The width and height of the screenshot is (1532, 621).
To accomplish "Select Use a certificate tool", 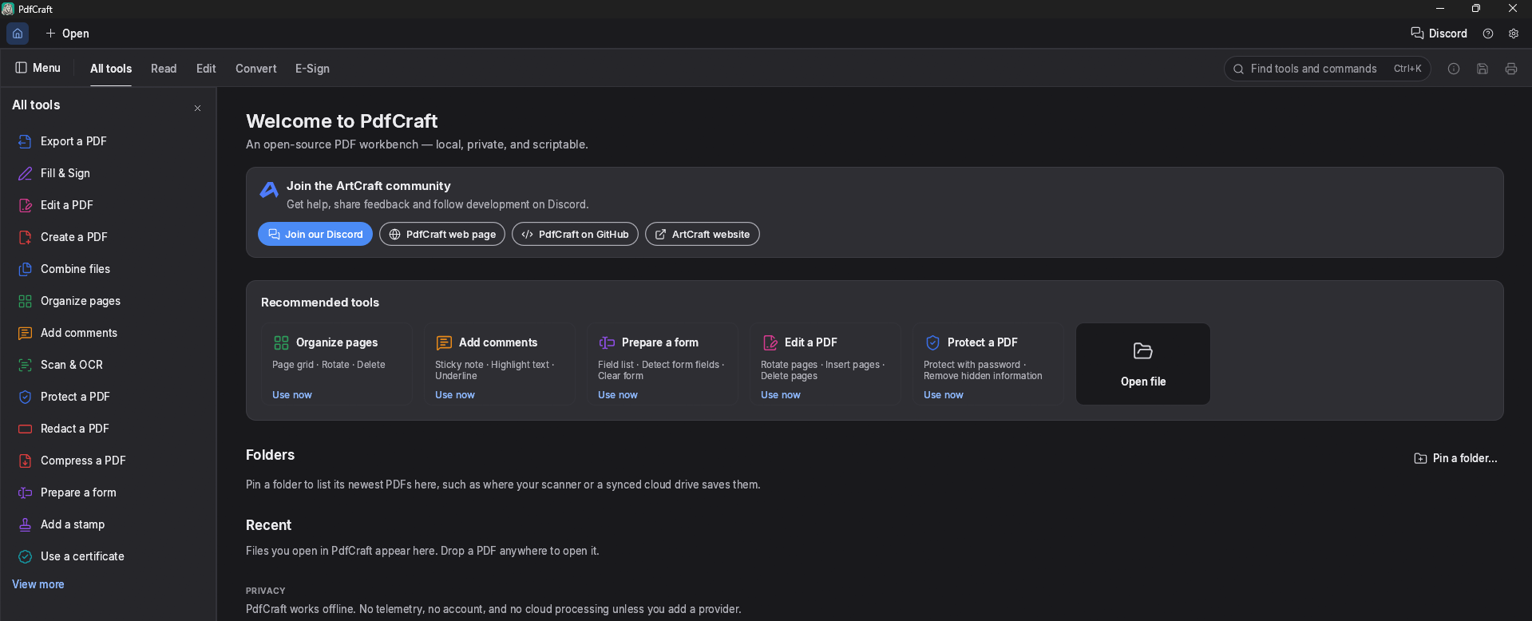I will click(108, 556).
